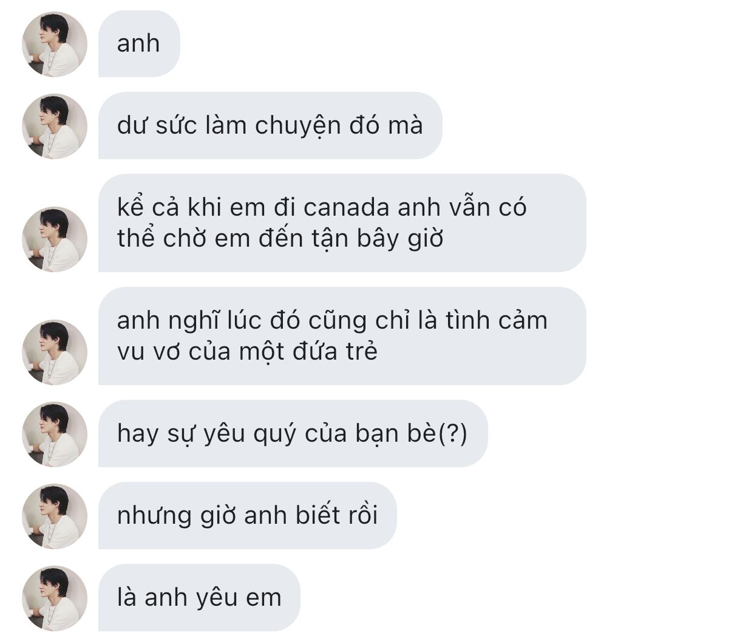Click the 'nhưng giờ anh biết rồi' message
The image size is (754, 641).
point(248,516)
